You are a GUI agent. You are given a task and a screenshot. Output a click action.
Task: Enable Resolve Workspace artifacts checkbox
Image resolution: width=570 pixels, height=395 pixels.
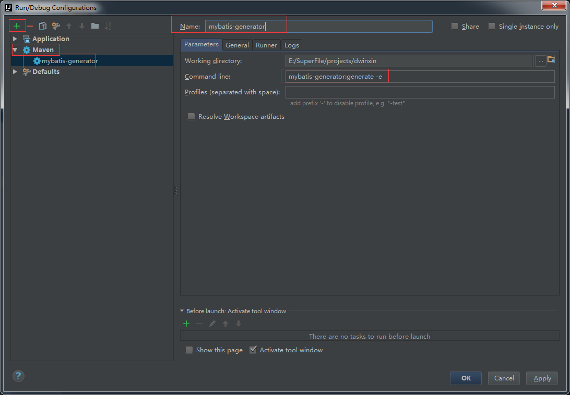(191, 117)
